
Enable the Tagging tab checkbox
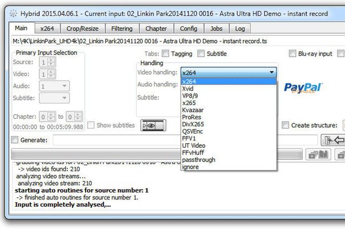point(165,54)
